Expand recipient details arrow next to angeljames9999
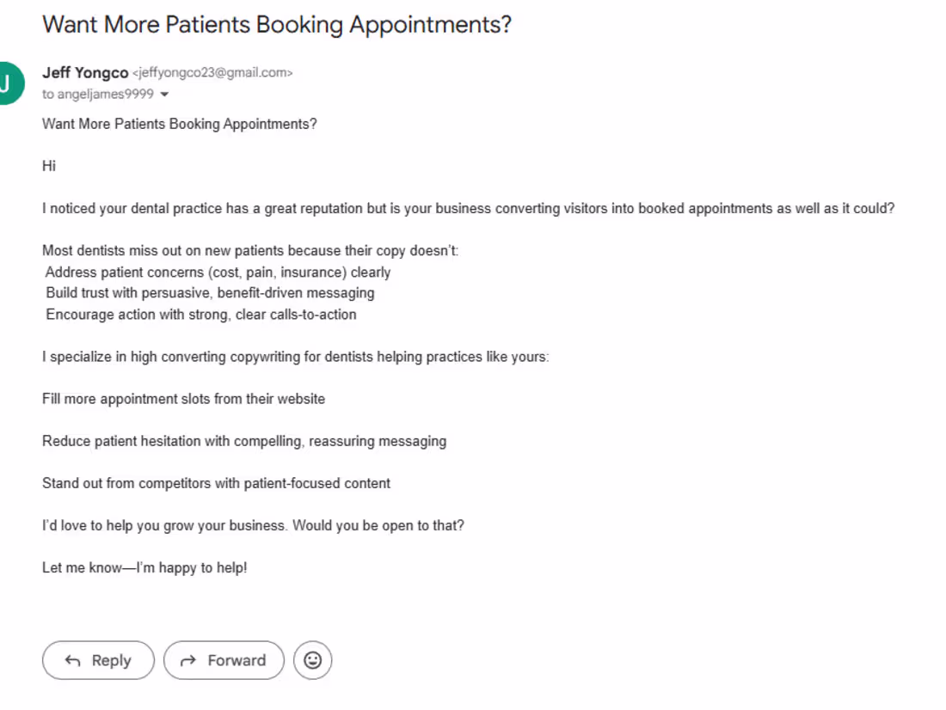This screenshot has height=710, width=946. (x=164, y=95)
